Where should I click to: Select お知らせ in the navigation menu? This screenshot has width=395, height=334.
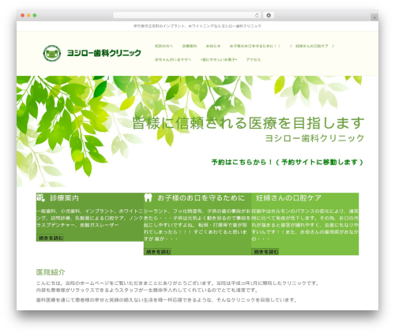(x=213, y=46)
